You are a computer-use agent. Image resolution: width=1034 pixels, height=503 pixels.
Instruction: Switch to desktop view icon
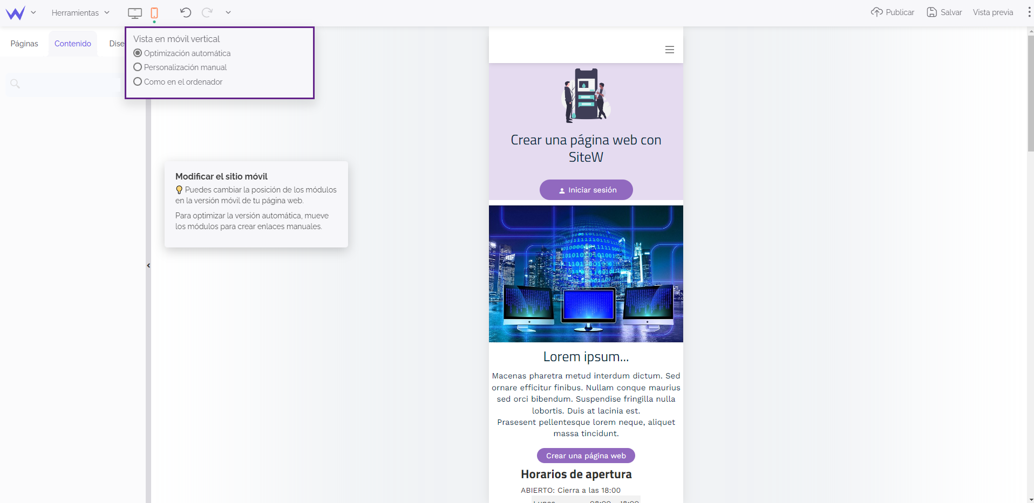[135, 13]
